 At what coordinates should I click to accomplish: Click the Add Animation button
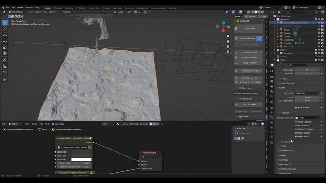(x=249, y=105)
